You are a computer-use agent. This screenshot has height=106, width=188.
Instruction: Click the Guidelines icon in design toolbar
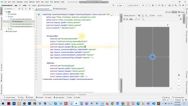click(143, 19)
